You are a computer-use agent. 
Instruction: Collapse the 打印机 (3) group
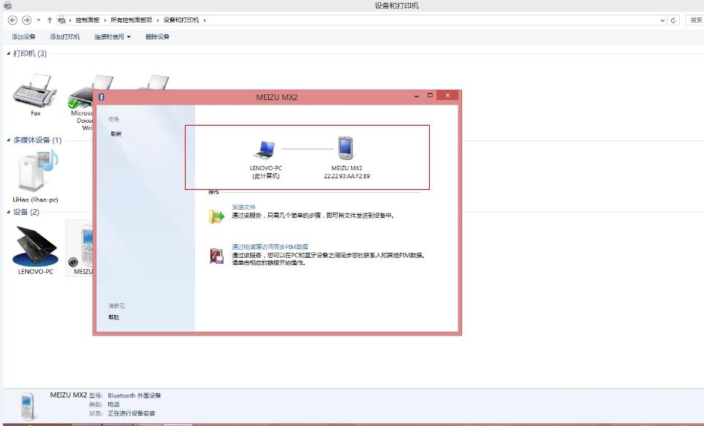[9, 54]
